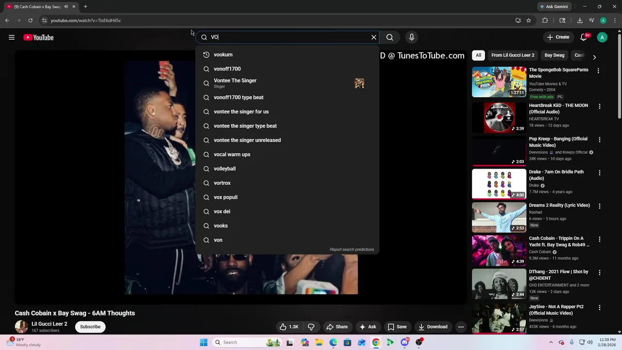Dislike the video with thumbs down
The width and height of the screenshot is (622, 350).
click(x=311, y=327)
